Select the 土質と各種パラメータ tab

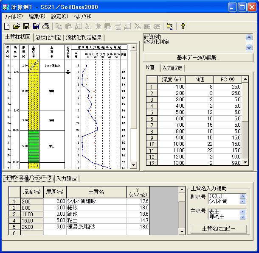pos(28,178)
